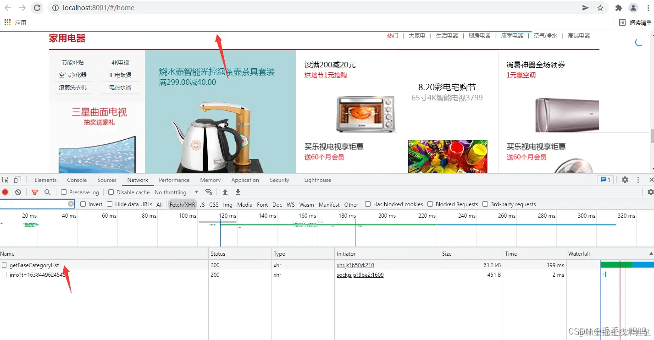Image resolution: width=654 pixels, height=340 pixels.
Task: Open the 阅读清单 reading list
Action: coord(638,22)
